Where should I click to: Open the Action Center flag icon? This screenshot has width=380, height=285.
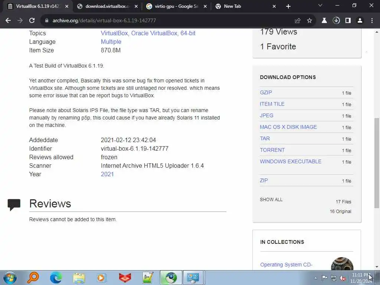[x=324, y=278]
